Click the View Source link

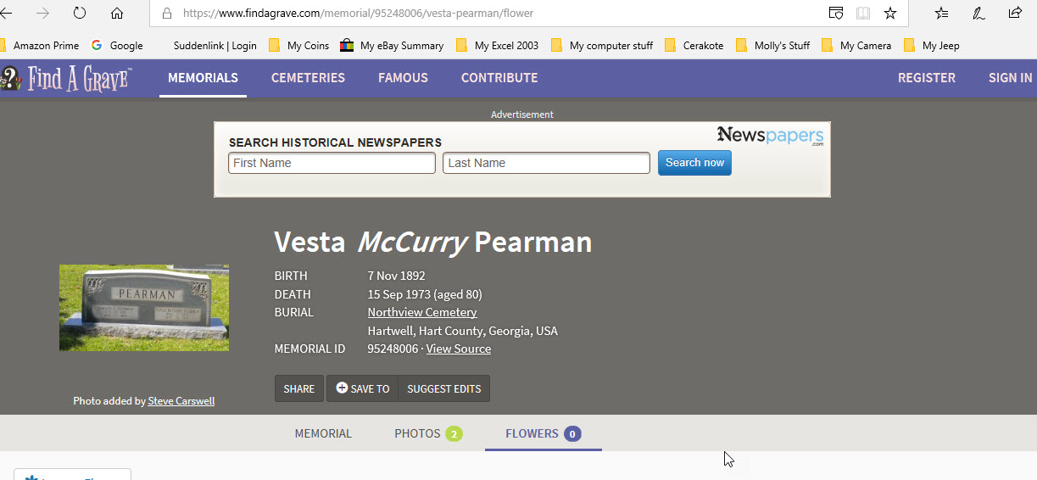[x=459, y=349]
